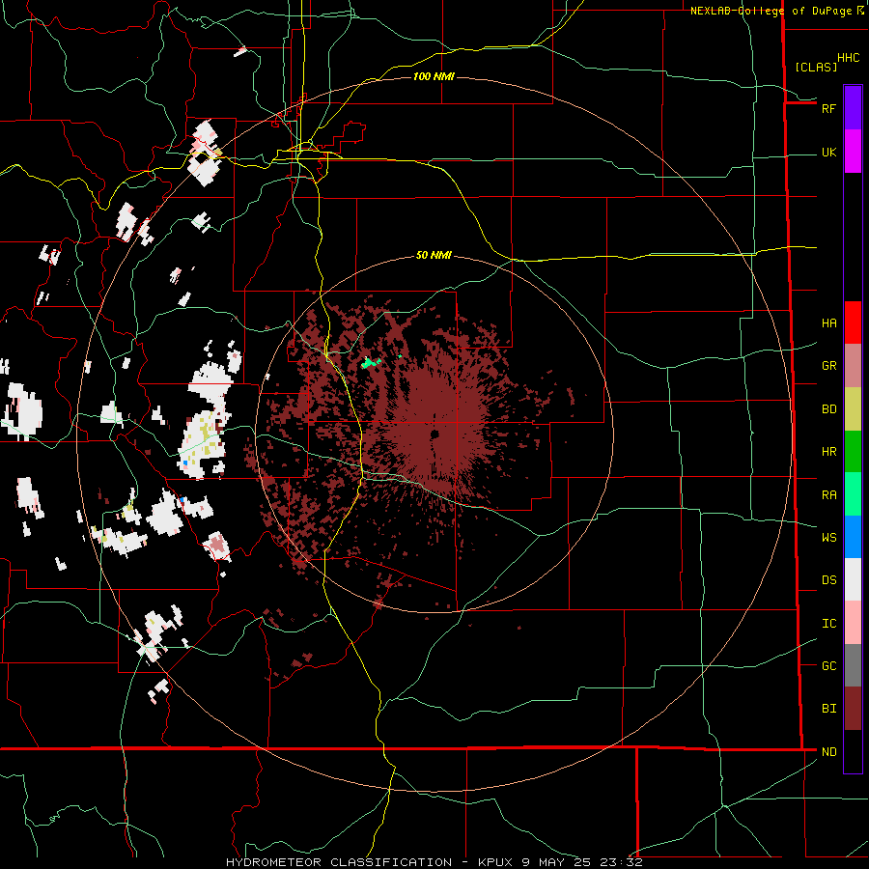Image resolution: width=869 pixels, height=869 pixels.
Task: Select the GR dusty pink legend swatch
Action: point(853,366)
